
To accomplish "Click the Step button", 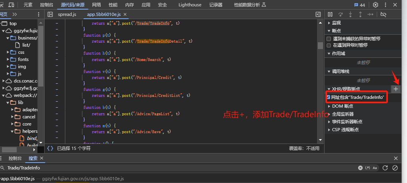I will (370, 14).
